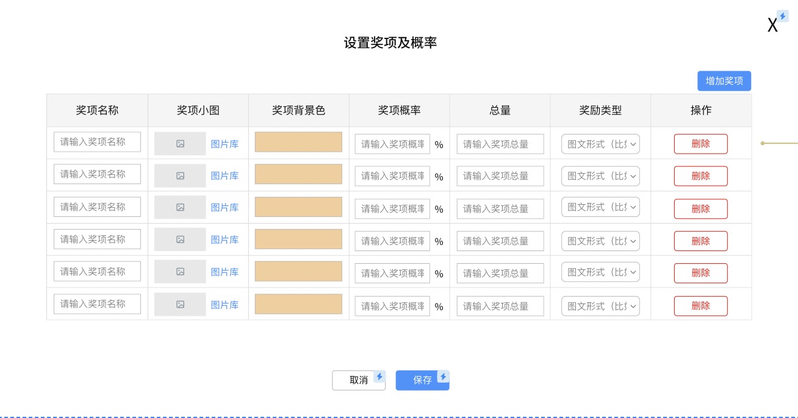This screenshot has height=418, width=798.
Task: Click 保存 to save the prize settings
Action: (x=422, y=380)
